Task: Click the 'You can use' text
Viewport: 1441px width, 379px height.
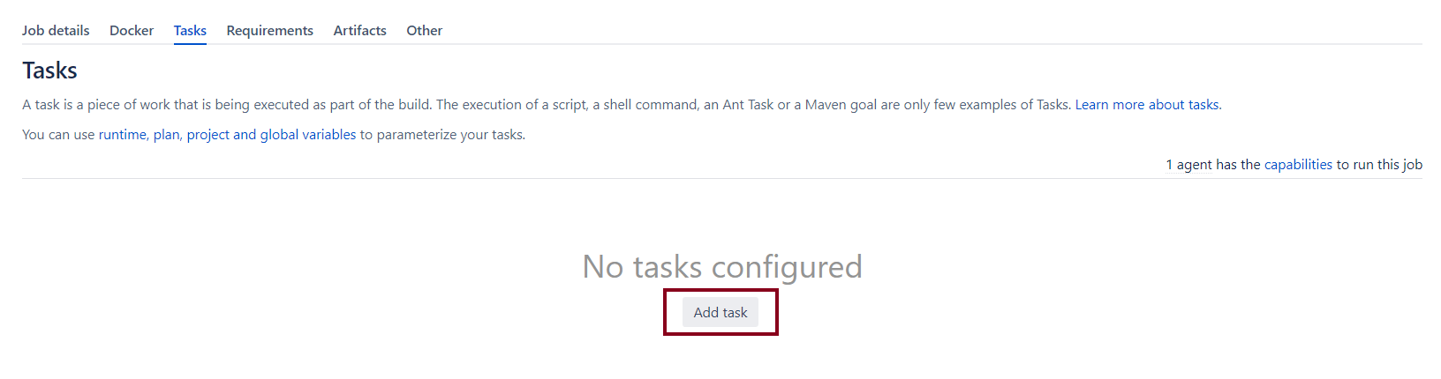Action: click(58, 135)
